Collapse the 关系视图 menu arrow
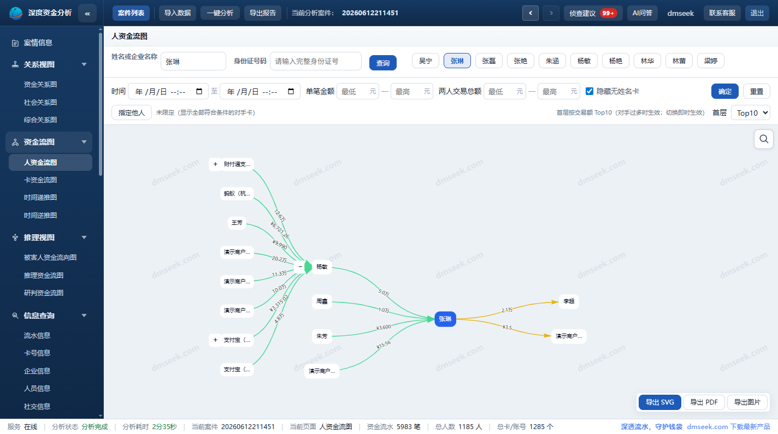The image size is (778, 434). (x=84, y=64)
